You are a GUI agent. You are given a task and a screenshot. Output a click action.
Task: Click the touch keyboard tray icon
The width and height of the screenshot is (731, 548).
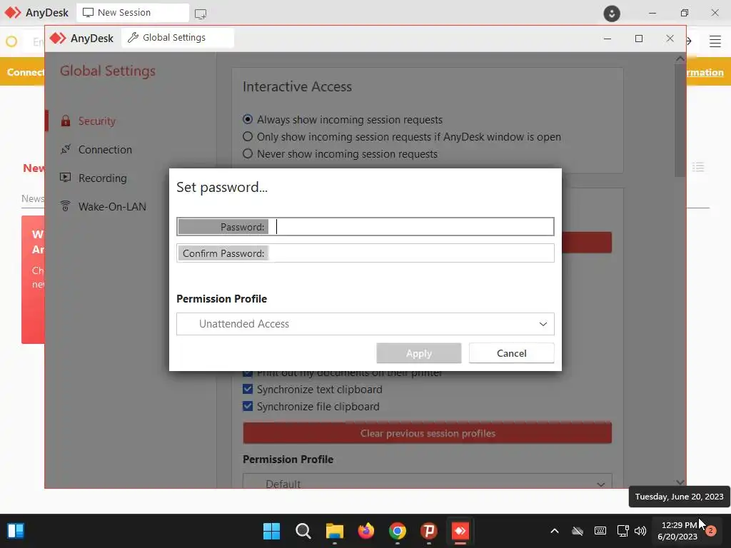(600, 531)
